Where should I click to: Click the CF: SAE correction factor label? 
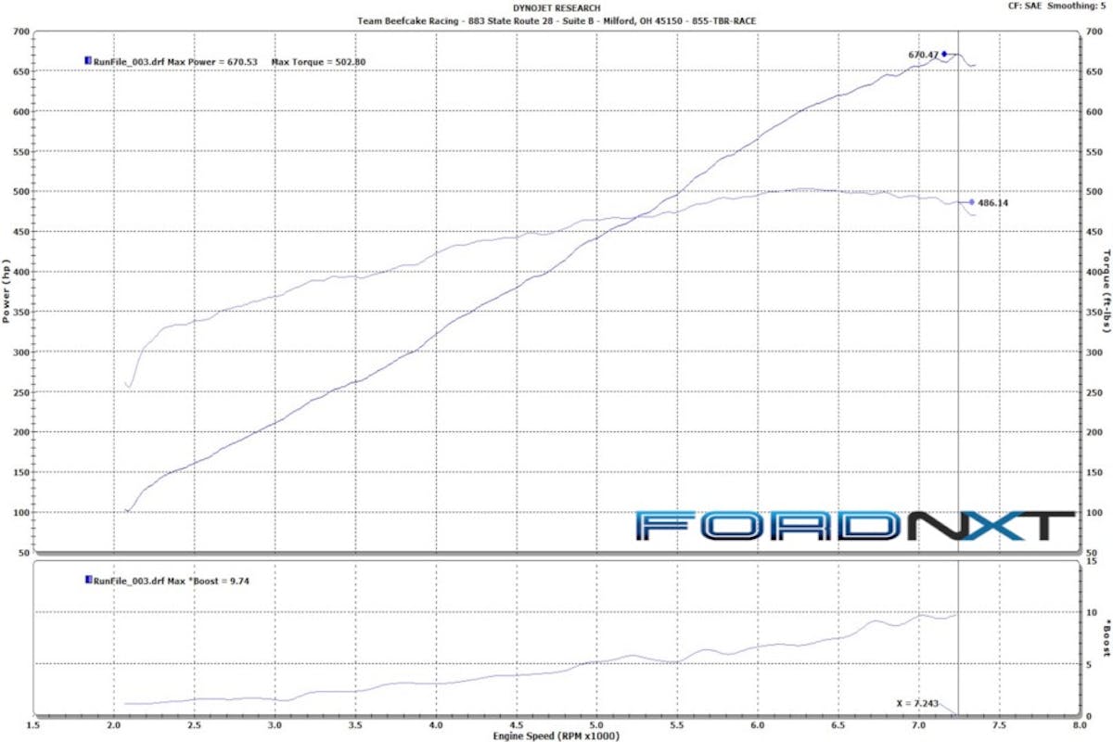1027,6
